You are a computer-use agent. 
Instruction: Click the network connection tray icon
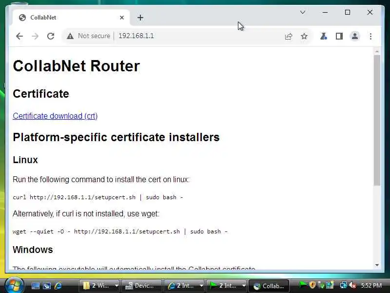(x=344, y=285)
